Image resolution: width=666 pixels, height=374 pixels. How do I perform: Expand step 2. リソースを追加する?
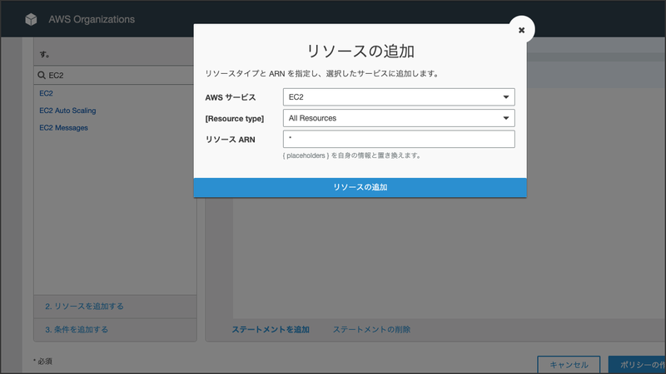click(115, 306)
